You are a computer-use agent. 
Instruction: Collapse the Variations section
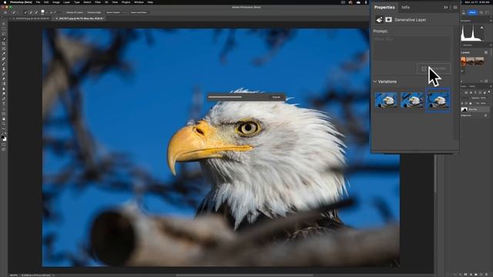(x=375, y=82)
